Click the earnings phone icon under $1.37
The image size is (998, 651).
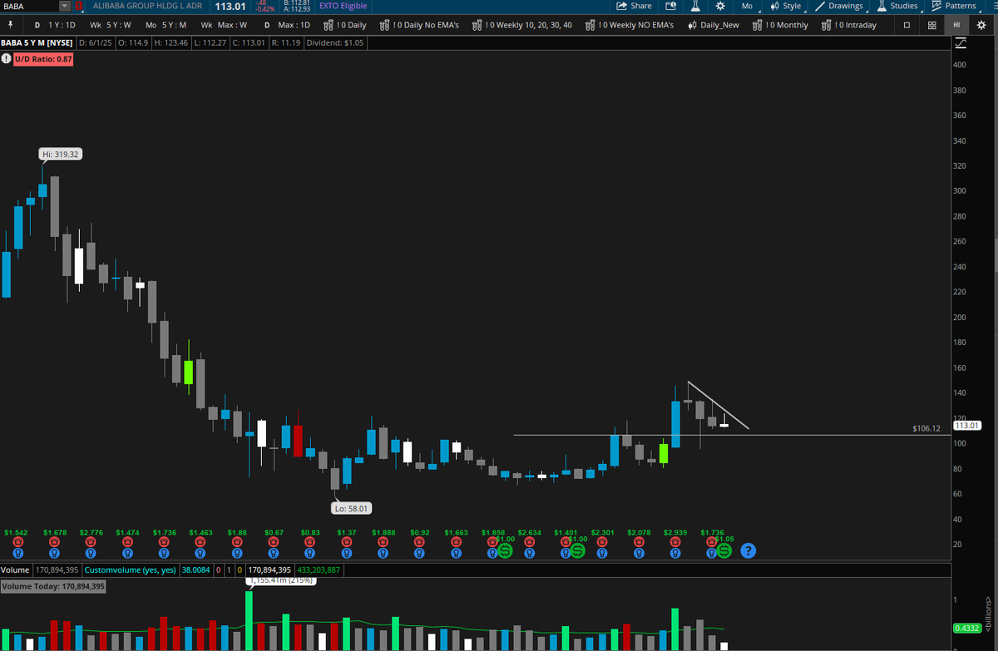click(347, 541)
